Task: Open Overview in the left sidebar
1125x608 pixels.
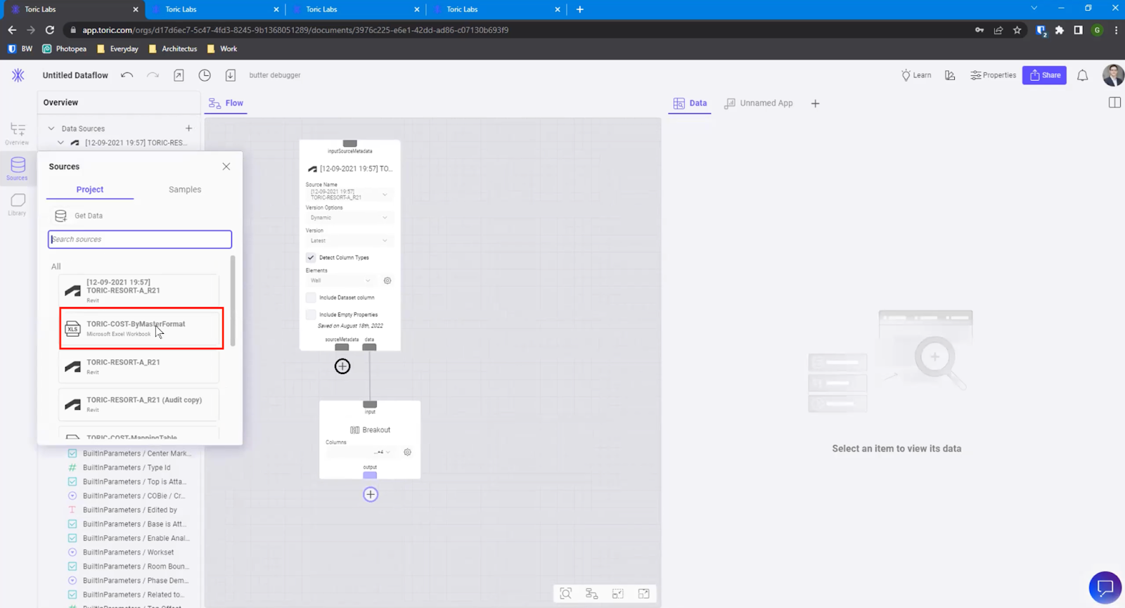Action: (x=18, y=133)
